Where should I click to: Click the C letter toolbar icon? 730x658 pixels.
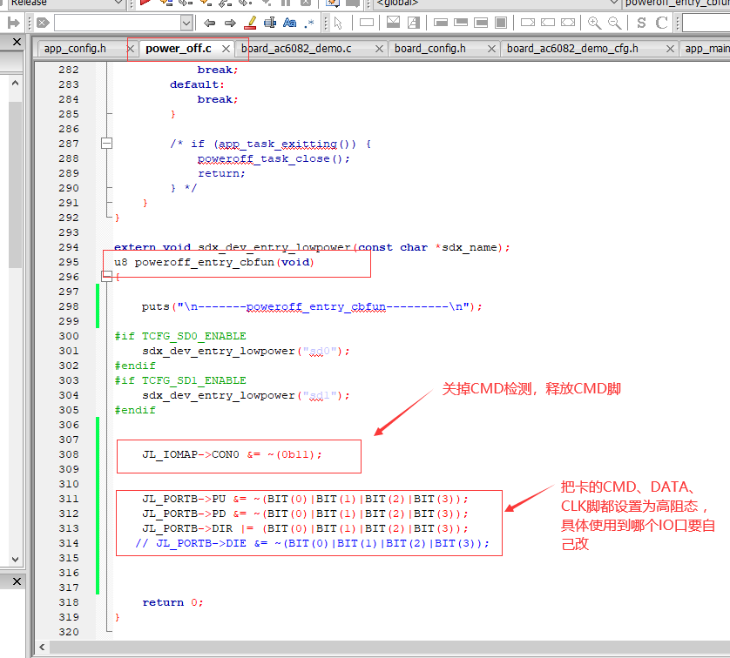[661, 23]
